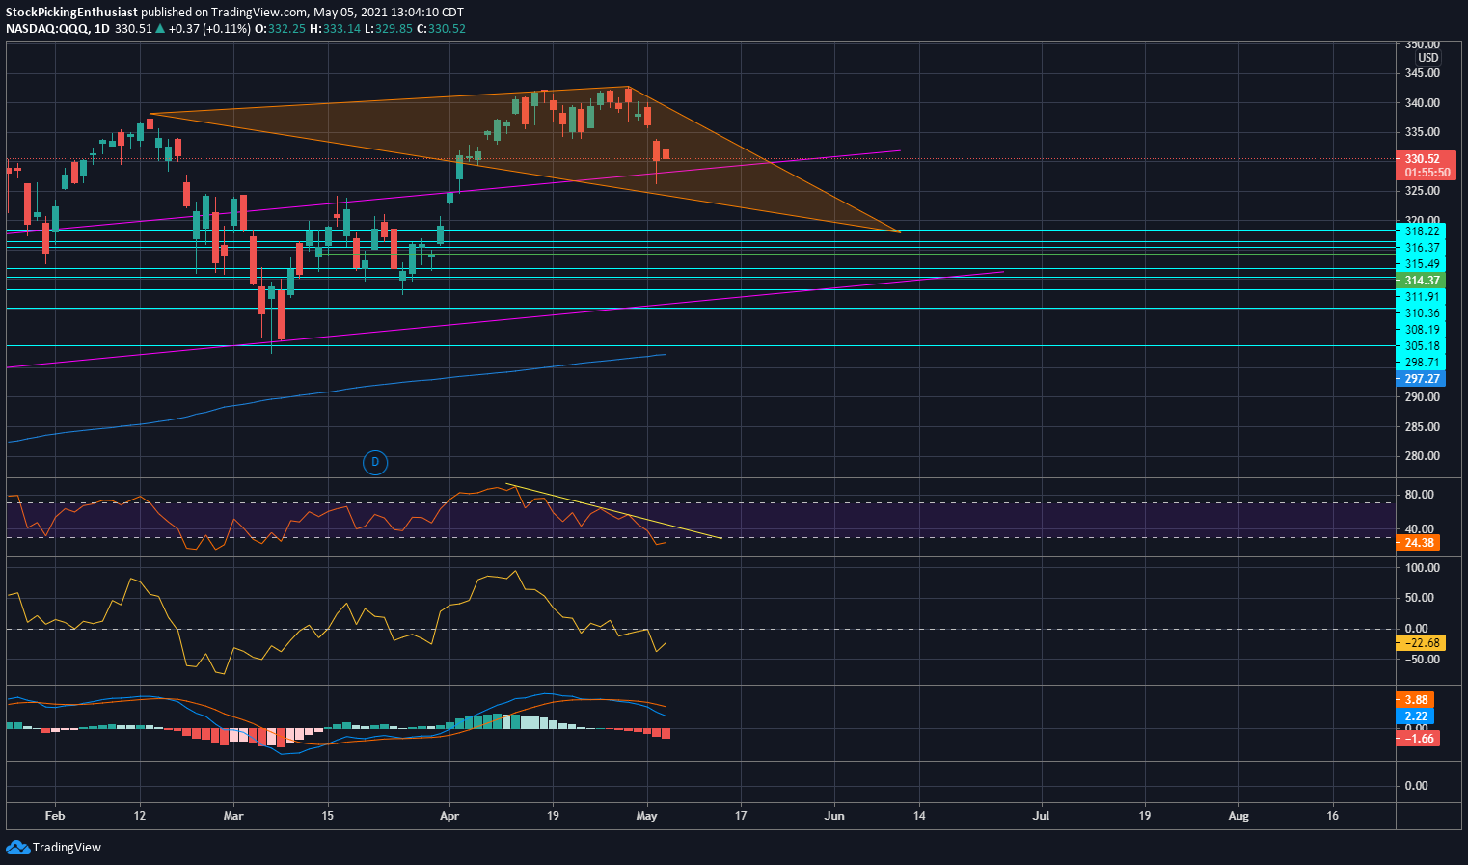Click the orange 3.88 MACD signal label
This screenshot has width=1468, height=865.
pyautogui.click(x=1415, y=700)
